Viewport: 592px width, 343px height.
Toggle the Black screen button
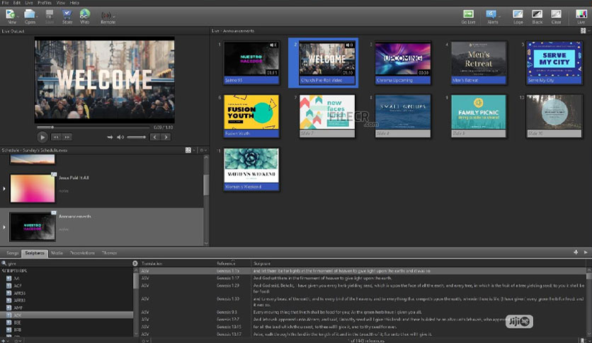[537, 15]
